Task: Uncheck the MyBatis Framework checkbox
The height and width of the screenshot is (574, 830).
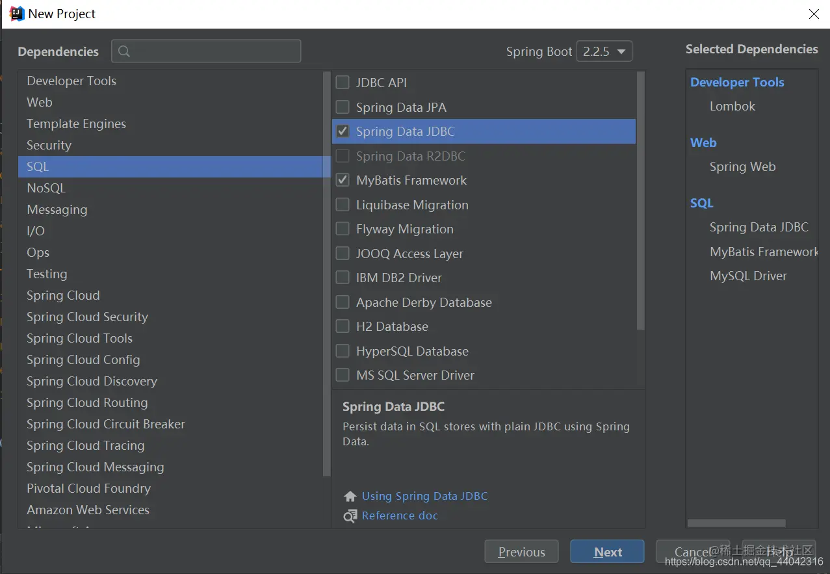Action: click(x=343, y=180)
